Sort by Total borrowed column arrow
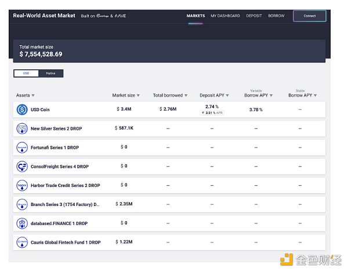Image resolution: width=348 pixels, height=272 pixels. [x=186, y=95]
